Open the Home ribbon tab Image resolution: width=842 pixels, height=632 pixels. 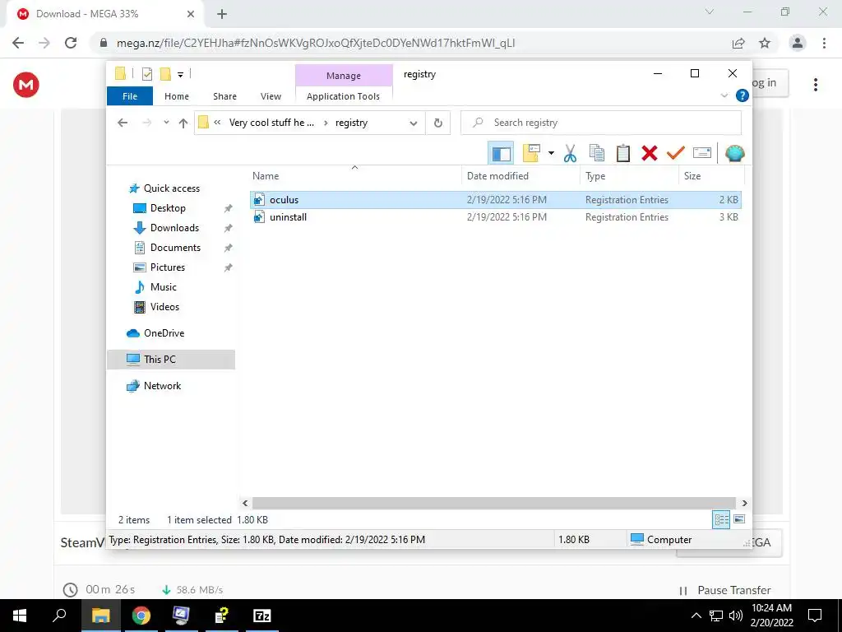tap(177, 96)
